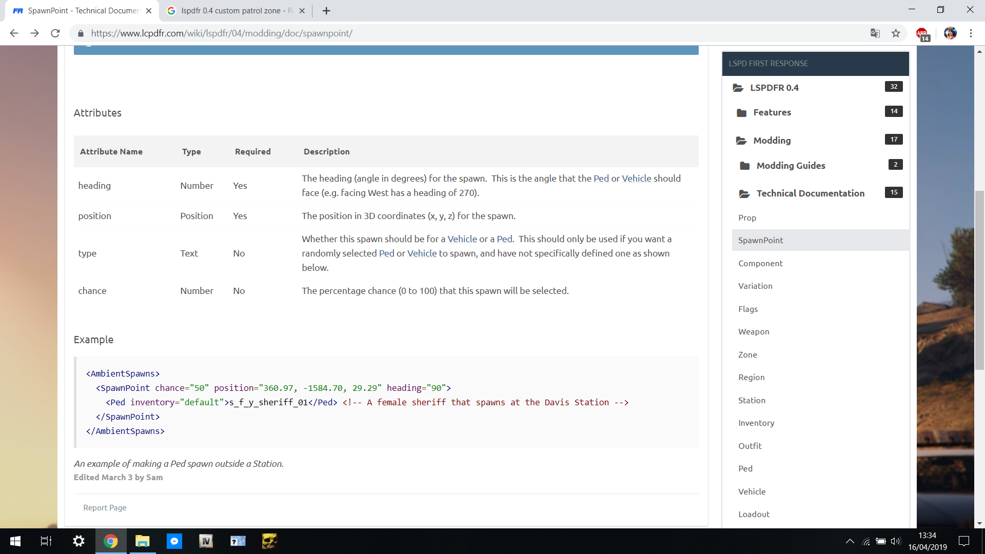Open new tab with plus button

tap(326, 11)
